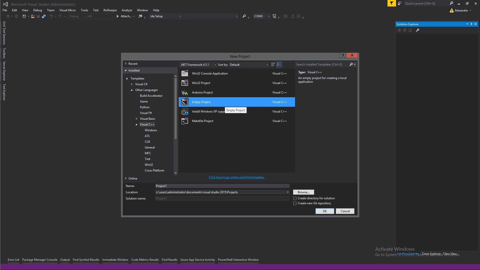Open Visual Micro board settings gear icon

tap(285, 16)
